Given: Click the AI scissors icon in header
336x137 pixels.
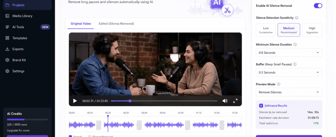Looking at the screenshot, I should click(x=227, y=10).
